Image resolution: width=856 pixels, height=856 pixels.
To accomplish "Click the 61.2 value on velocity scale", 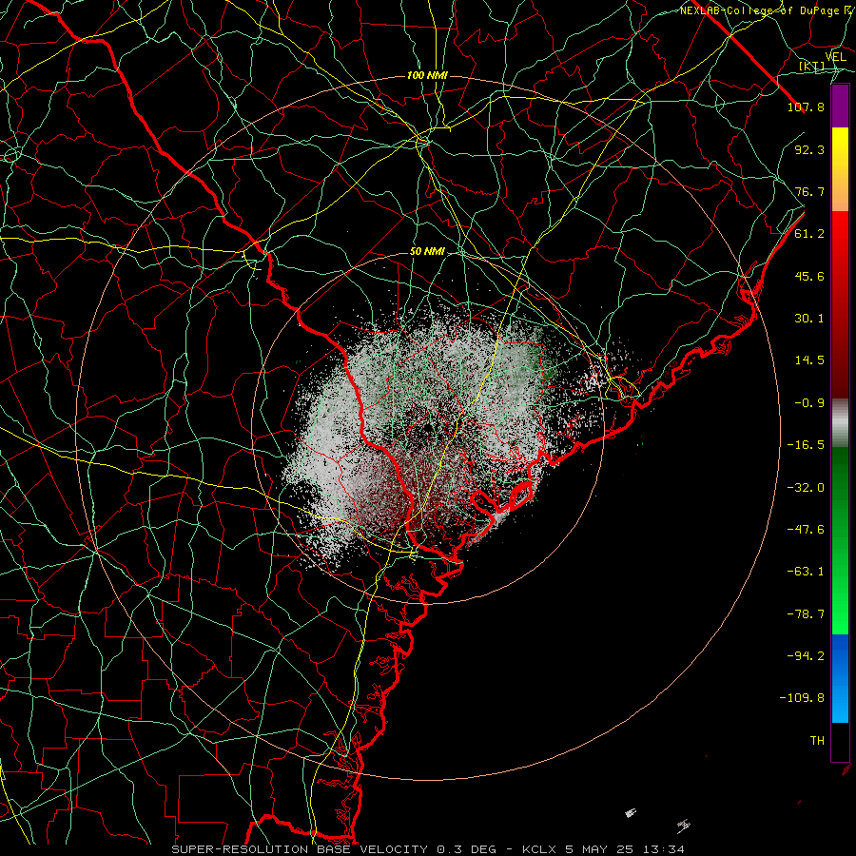I will (809, 234).
